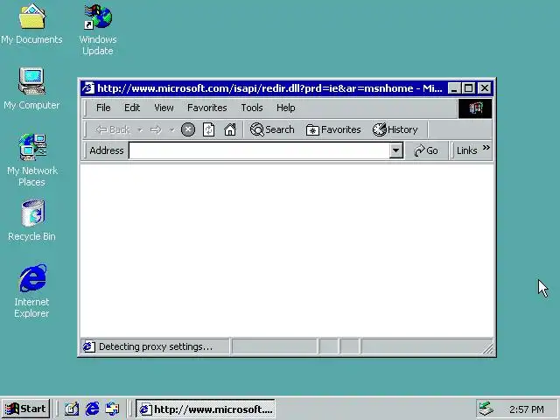Screen dimensions: 560x420
Task: Close the Internet Explorer window
Action: point(484,88)
